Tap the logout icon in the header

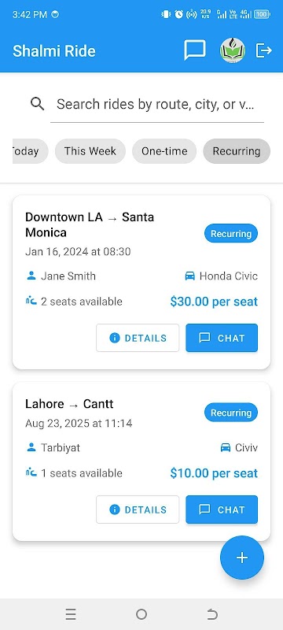coord(264,50)
